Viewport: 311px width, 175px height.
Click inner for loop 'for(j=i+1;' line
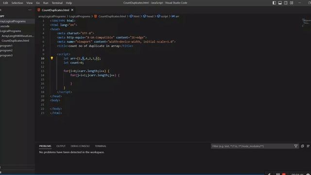(x=95, y=75)
